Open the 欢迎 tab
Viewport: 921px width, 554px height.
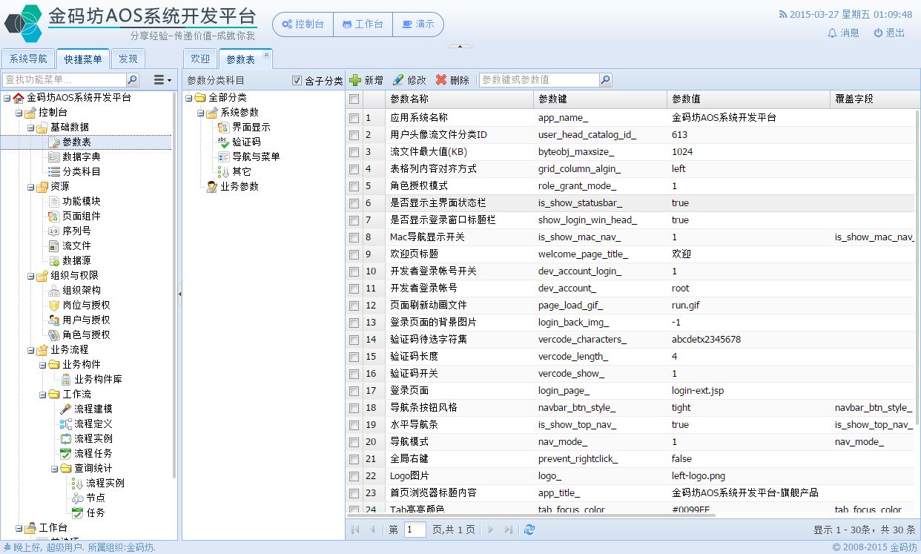[200, 59]
